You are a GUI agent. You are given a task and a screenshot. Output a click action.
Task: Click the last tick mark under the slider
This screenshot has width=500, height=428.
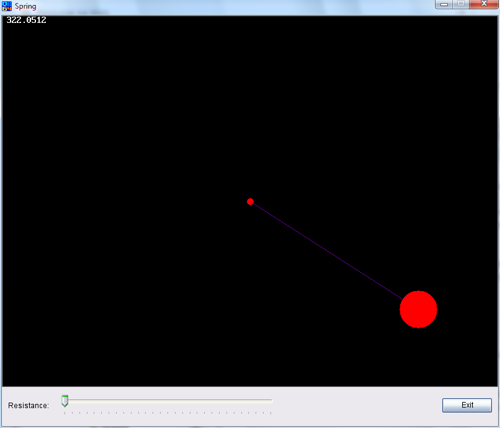[x=271, y=413]
